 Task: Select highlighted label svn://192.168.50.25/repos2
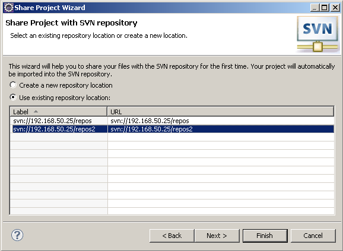54,129
